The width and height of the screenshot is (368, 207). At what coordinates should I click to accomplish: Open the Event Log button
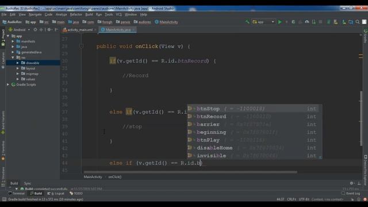[x=351, y=193]
